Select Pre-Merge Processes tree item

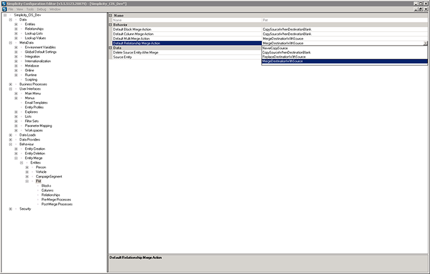point(56,200)
